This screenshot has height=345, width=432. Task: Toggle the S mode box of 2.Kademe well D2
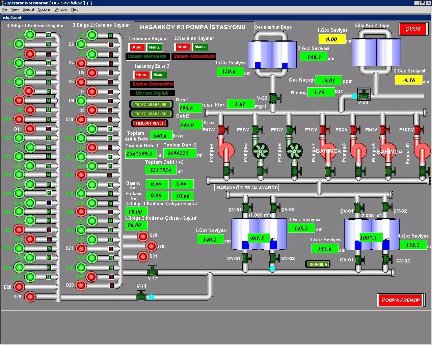pyautogui.click(x=111, y=45)
